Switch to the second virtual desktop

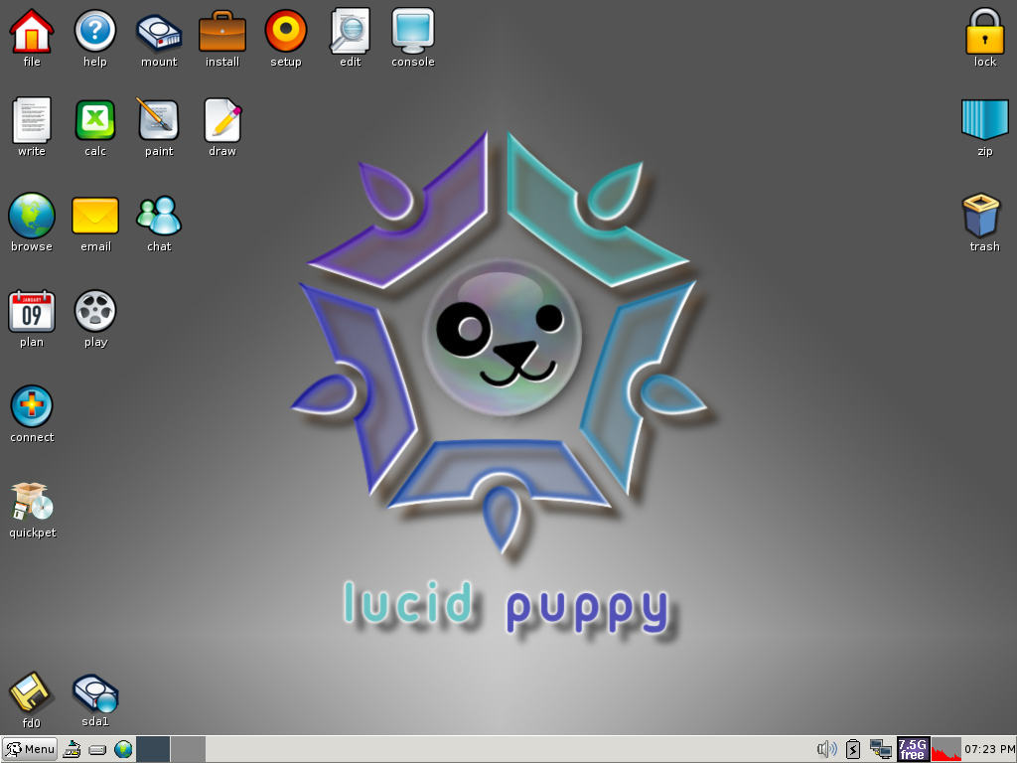188,749
